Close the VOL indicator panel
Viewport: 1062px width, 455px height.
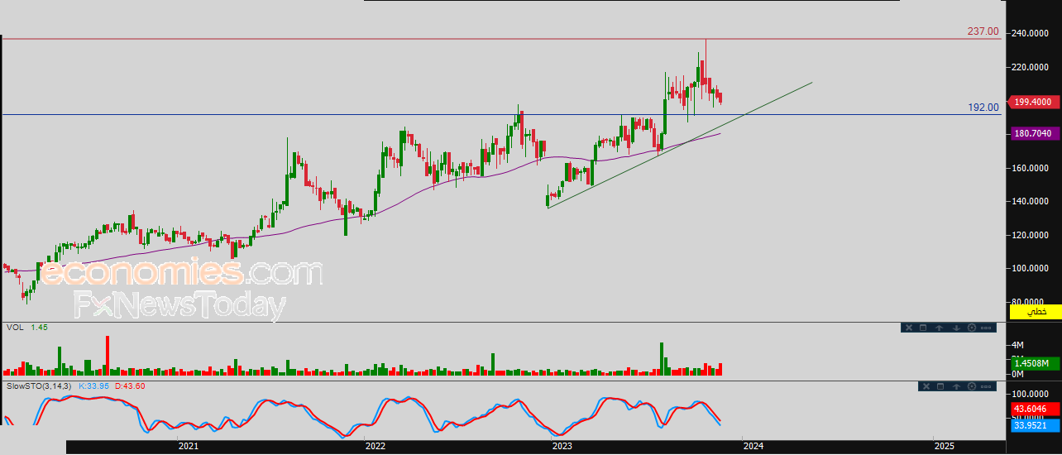click(909, 328)
